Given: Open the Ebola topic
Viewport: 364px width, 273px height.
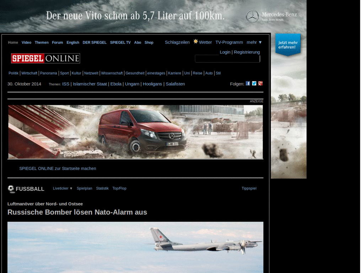Looking at the screenshot, I should click(116, 84).
